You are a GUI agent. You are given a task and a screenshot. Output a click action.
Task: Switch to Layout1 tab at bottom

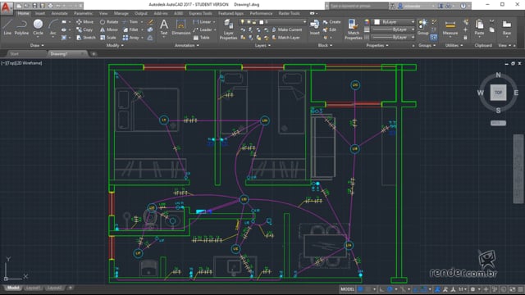click(33, 288)
